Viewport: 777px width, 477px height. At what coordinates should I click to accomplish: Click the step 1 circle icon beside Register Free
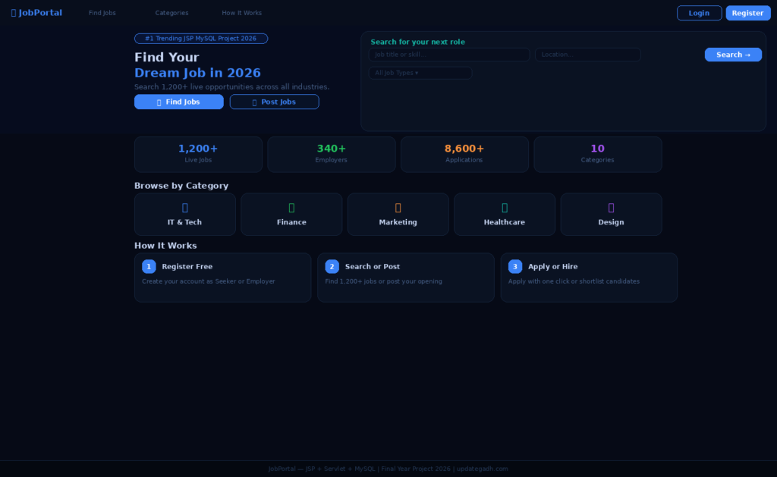(x=149, y=266)
